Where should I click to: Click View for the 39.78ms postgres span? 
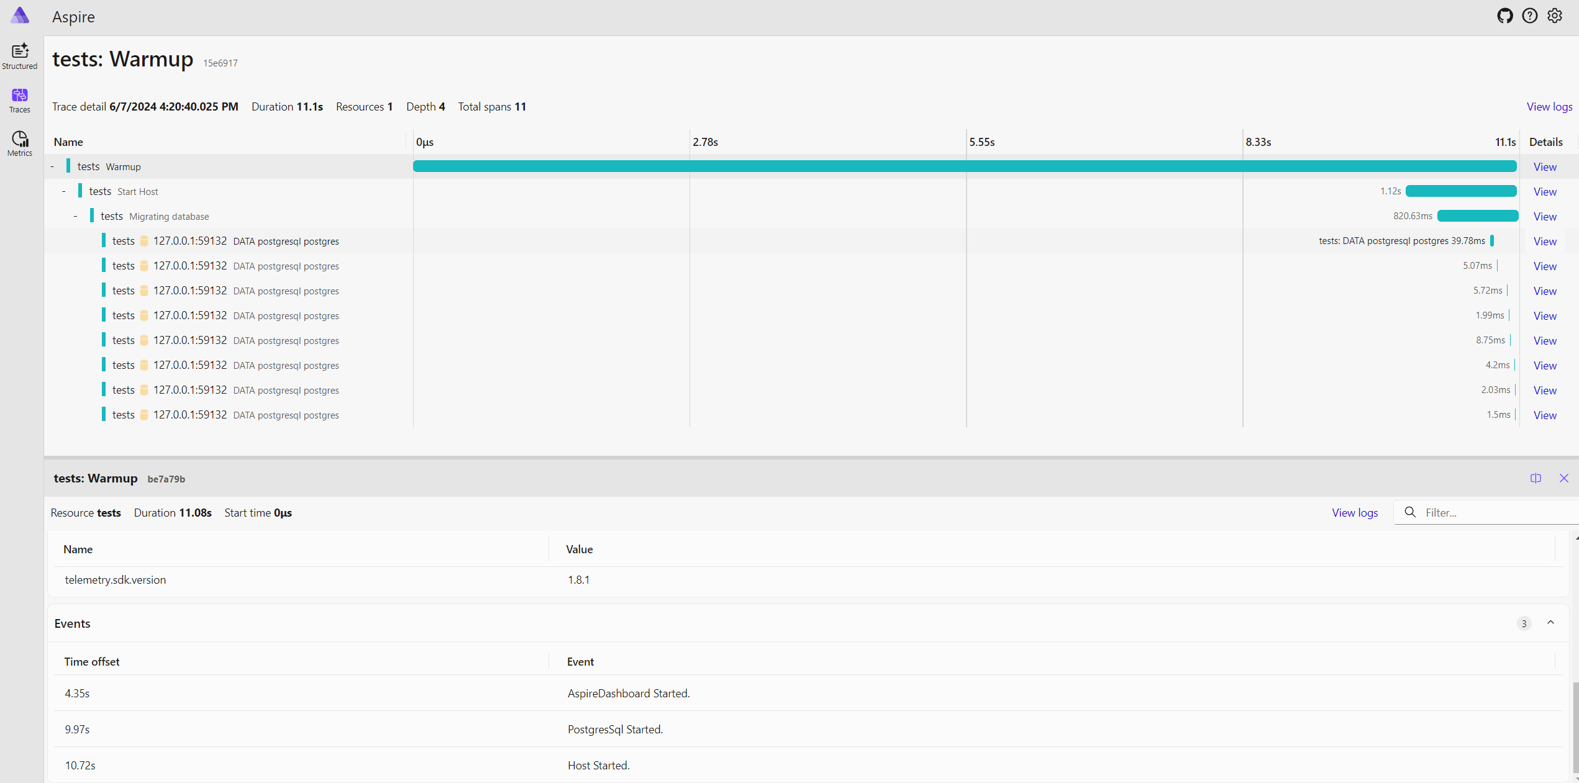click(x=1545, y=242)
